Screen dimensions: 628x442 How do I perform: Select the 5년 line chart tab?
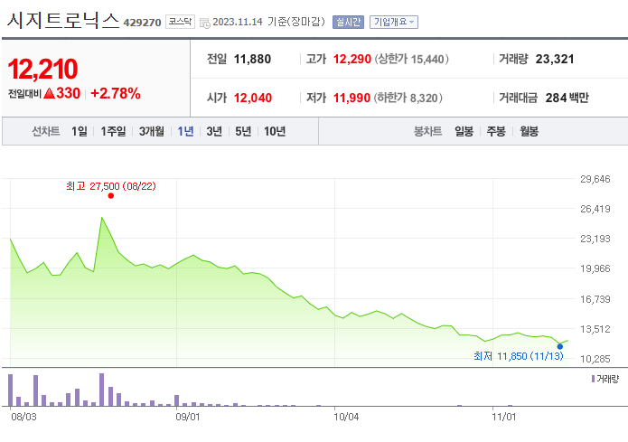pyautogui.click(x=243, y=131)
